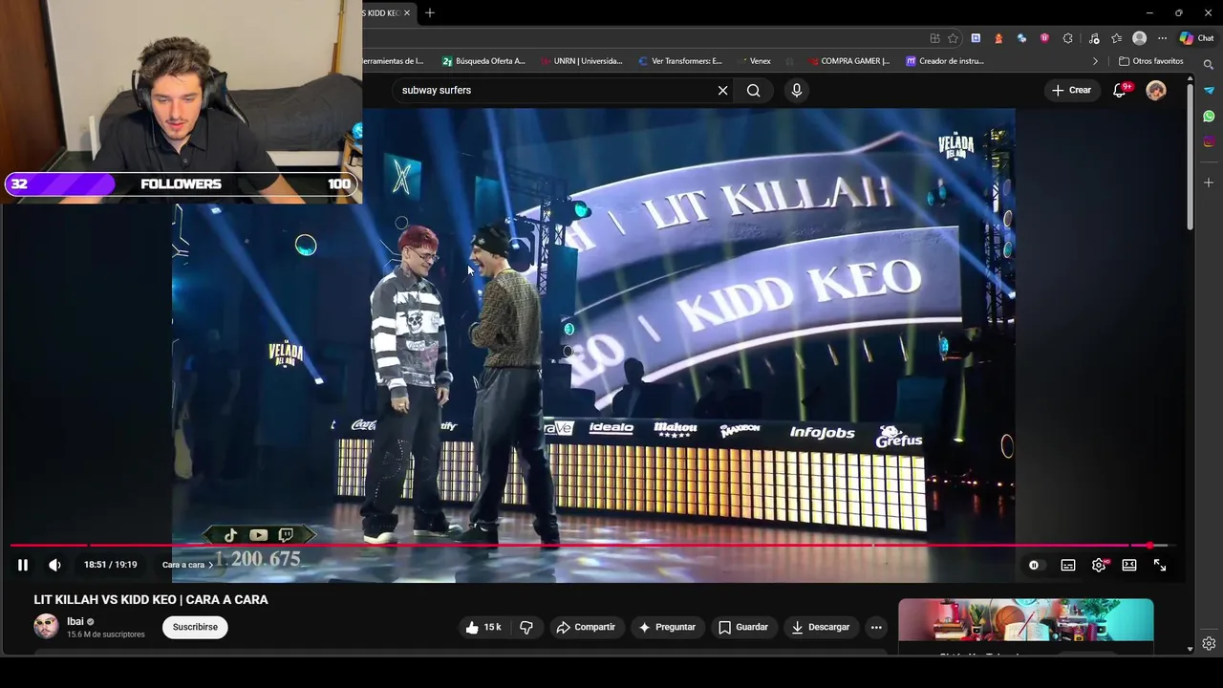1223x688 pixels.
Task: Open Edge sidebar settings gear
Action: click(x=1209, y=643)
